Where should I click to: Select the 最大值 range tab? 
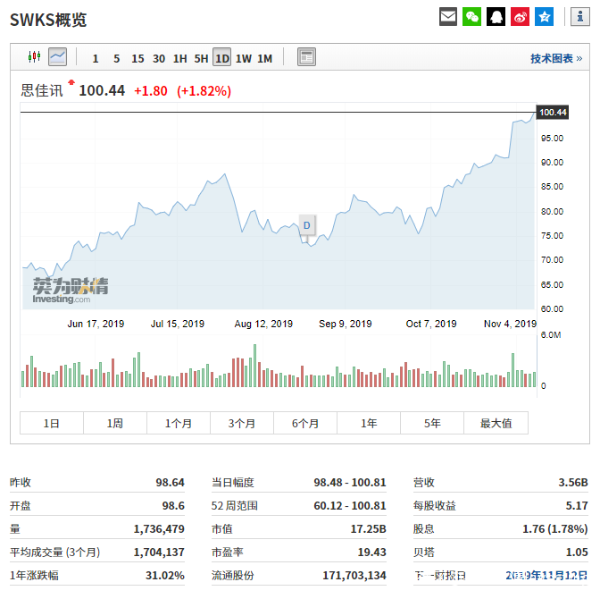click(x=496, y=423)
